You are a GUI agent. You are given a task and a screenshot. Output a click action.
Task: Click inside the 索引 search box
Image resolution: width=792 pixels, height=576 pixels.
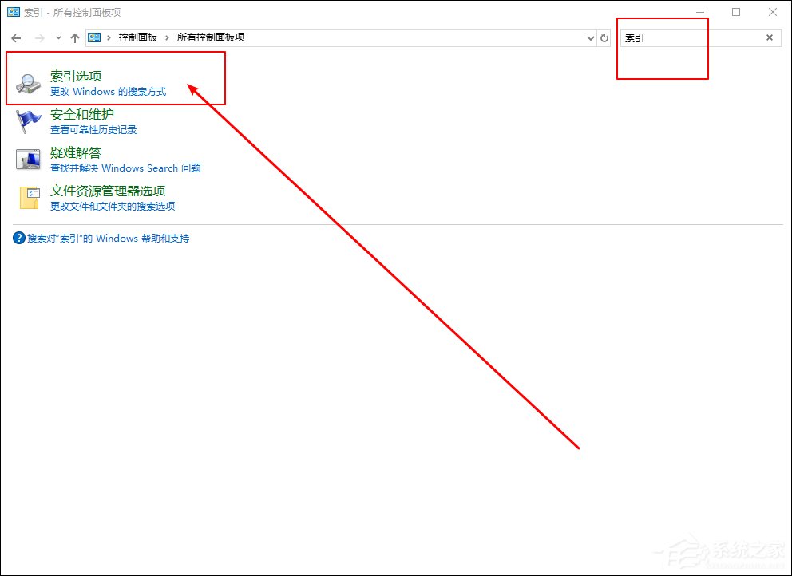(x=679, y=37)
